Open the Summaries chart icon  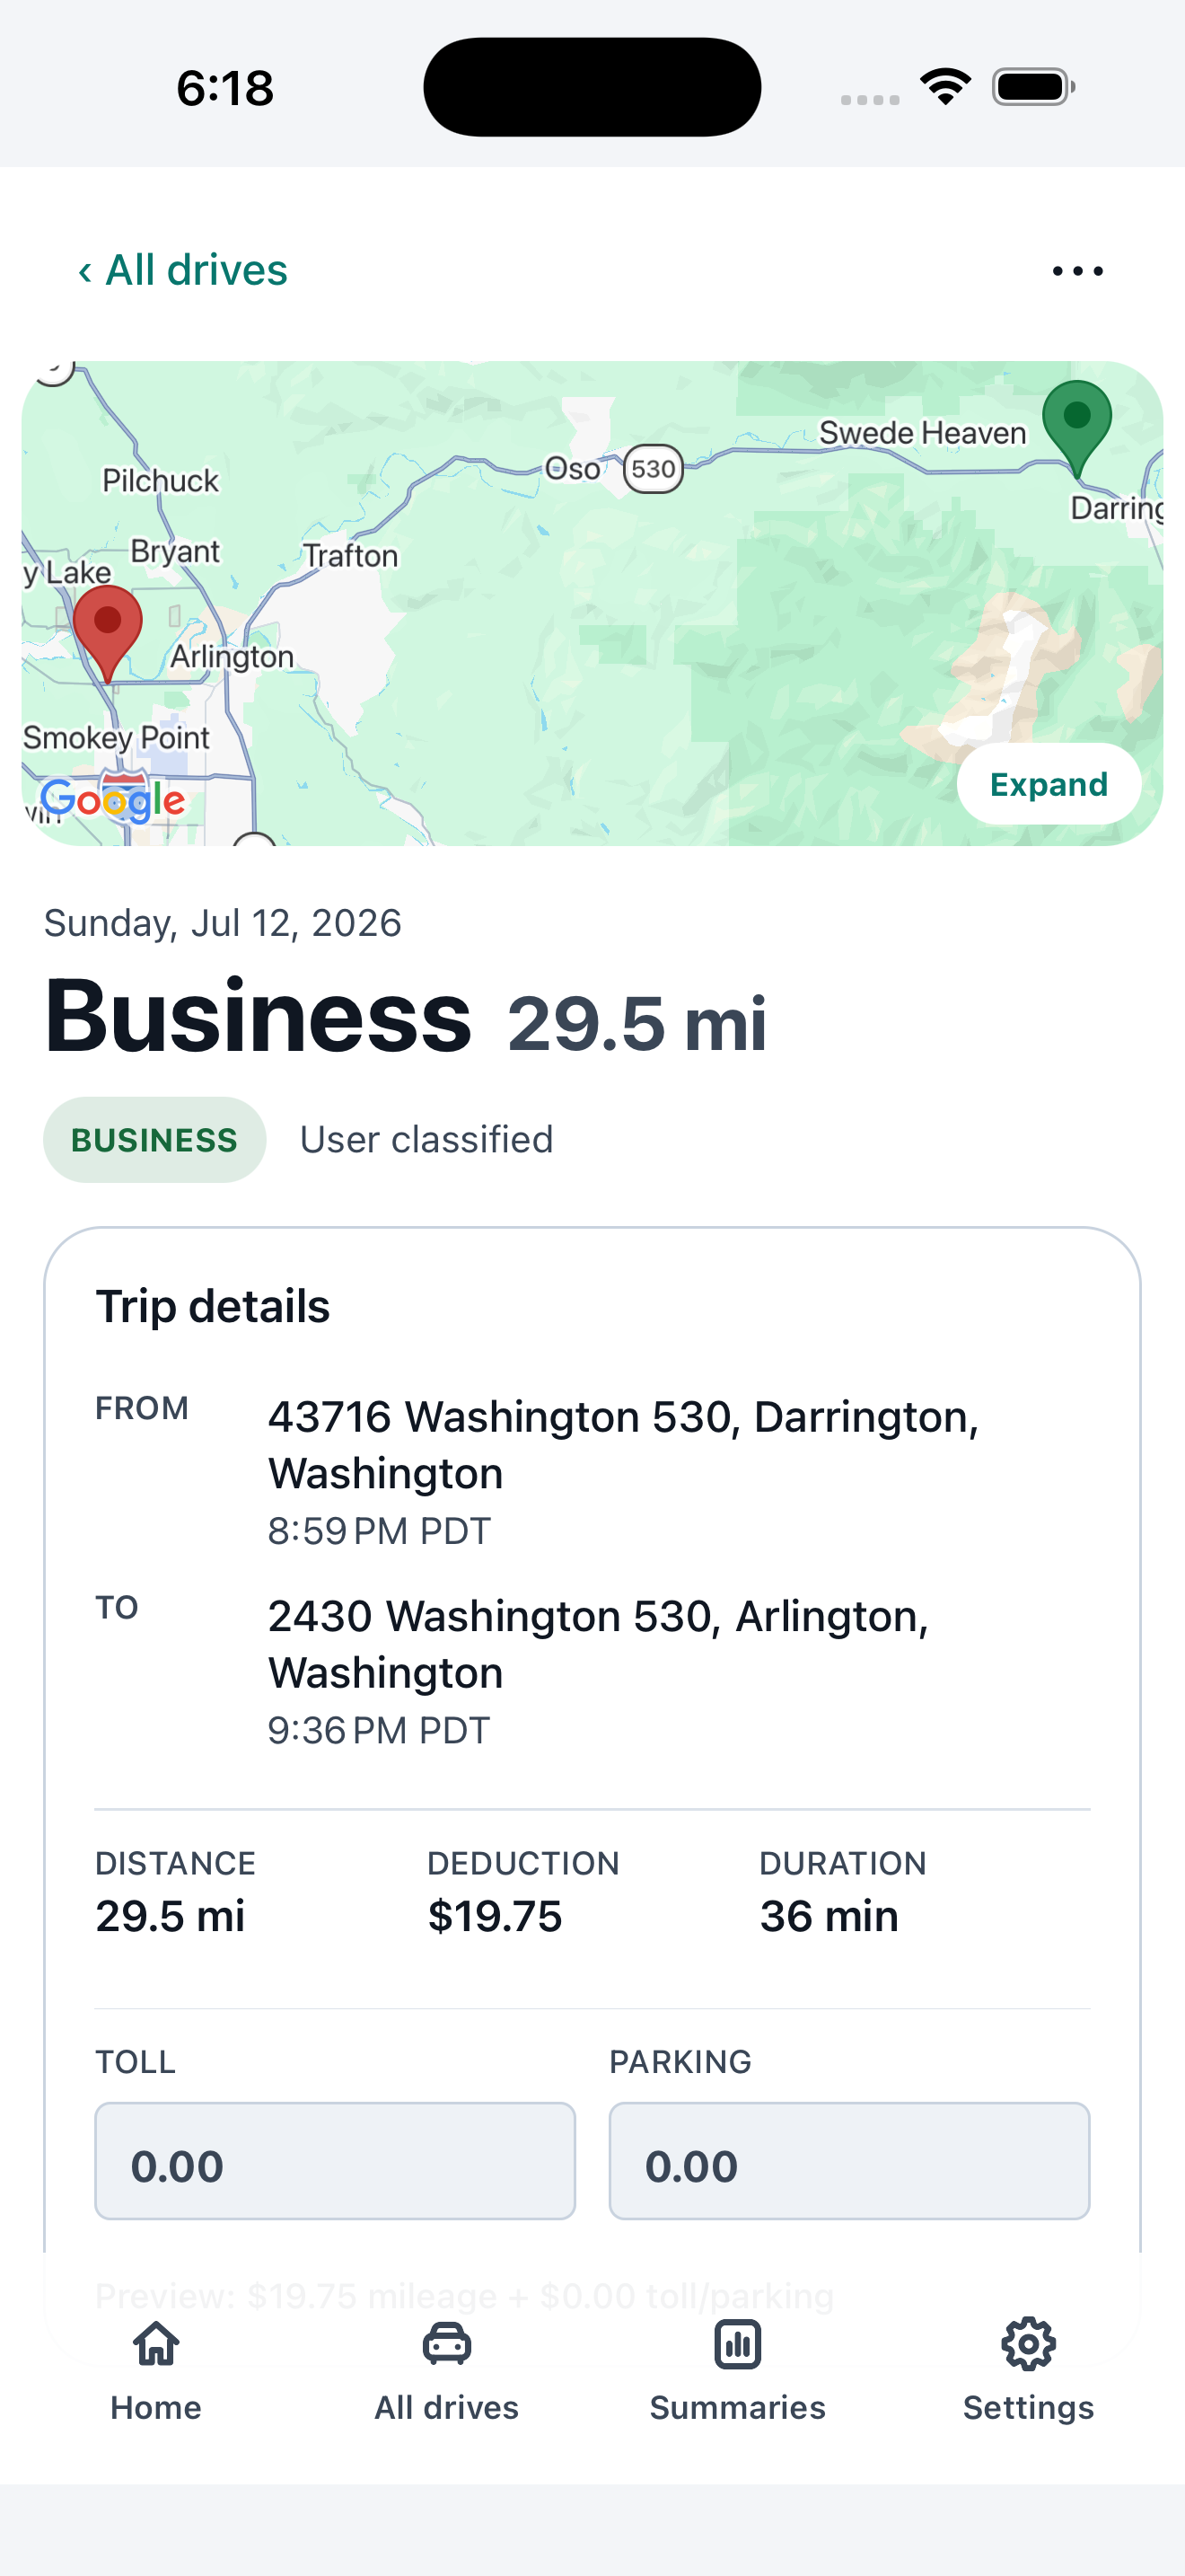(x=737, y=2343)
